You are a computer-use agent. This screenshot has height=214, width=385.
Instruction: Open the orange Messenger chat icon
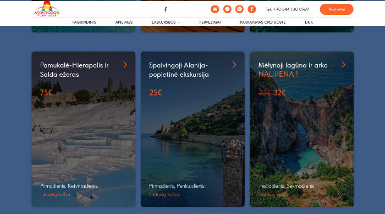(227, 9)
